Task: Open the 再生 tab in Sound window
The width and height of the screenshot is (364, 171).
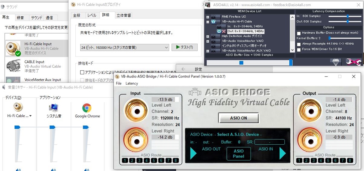Action: tap(6, 17)
